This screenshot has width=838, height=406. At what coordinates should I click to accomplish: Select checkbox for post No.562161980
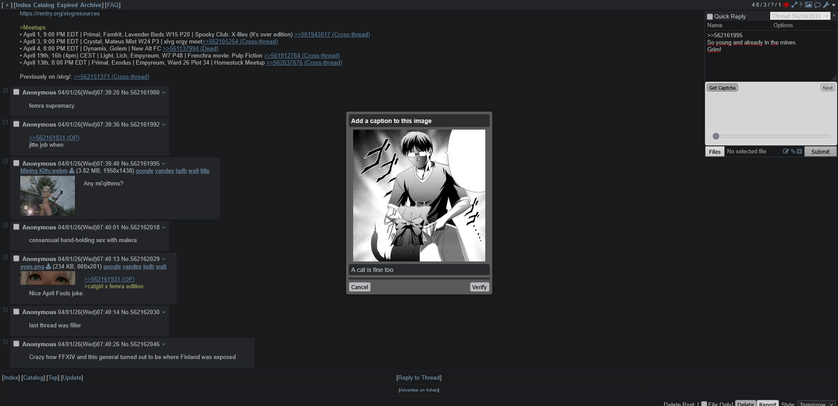pos(16,92)
